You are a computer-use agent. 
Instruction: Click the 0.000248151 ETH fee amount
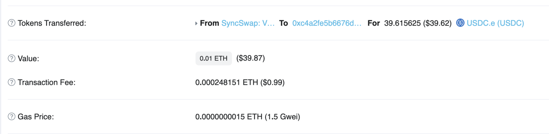226,82
